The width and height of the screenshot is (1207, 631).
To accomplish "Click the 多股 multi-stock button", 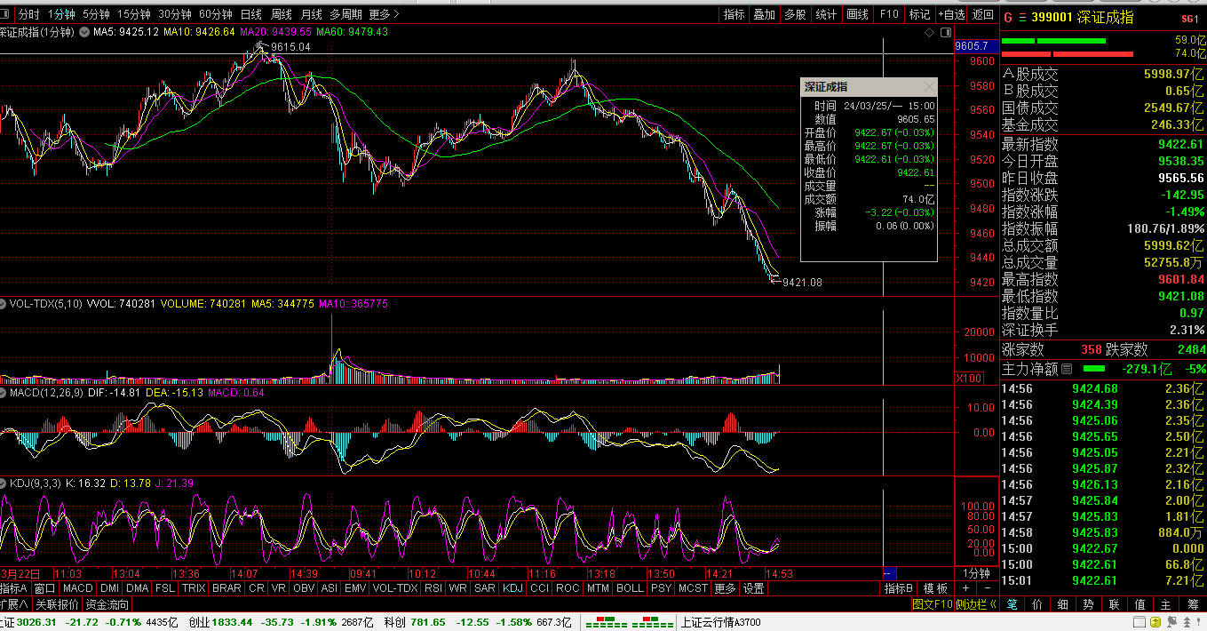I will 795,14.
